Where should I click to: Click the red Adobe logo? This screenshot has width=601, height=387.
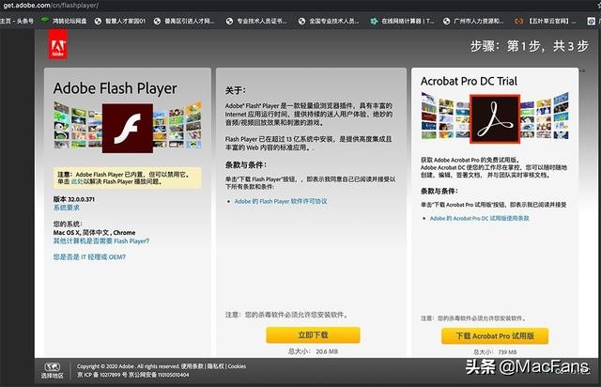click(x=58, y=45)
